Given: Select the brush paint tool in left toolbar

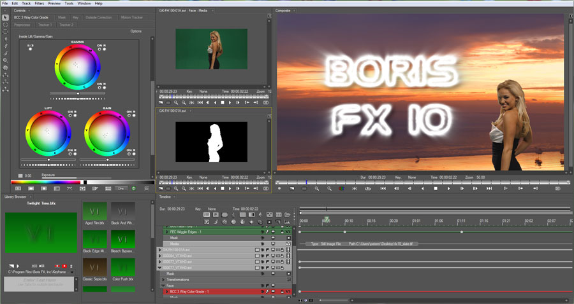Looking at the screenshot, I should [x=5, y=53].
